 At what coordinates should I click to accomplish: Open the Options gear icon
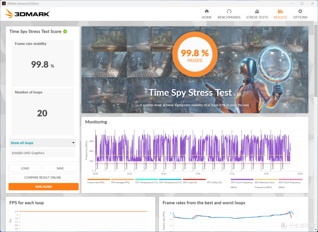(300, 11)
